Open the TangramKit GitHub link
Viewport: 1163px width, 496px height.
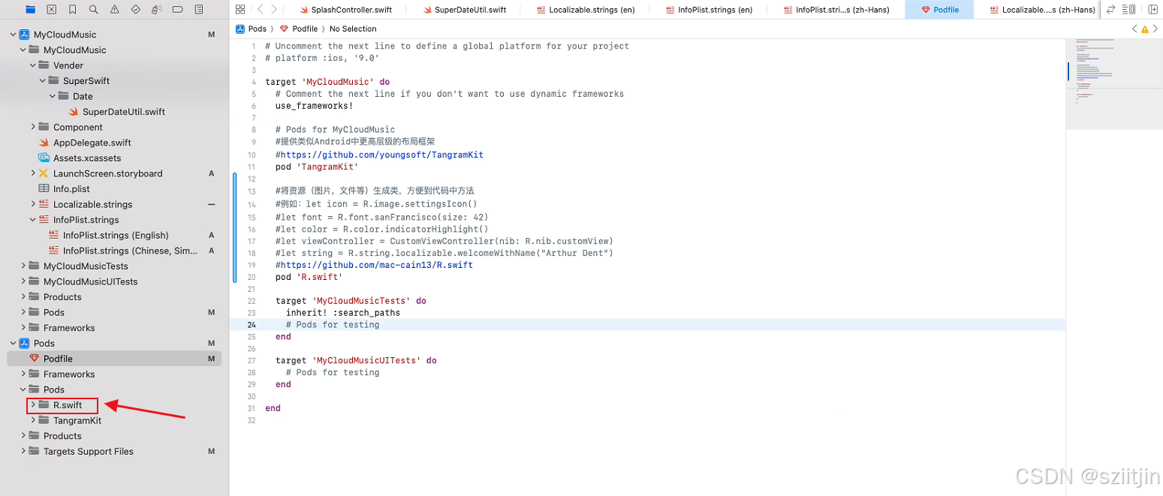[x=381, y=155]
